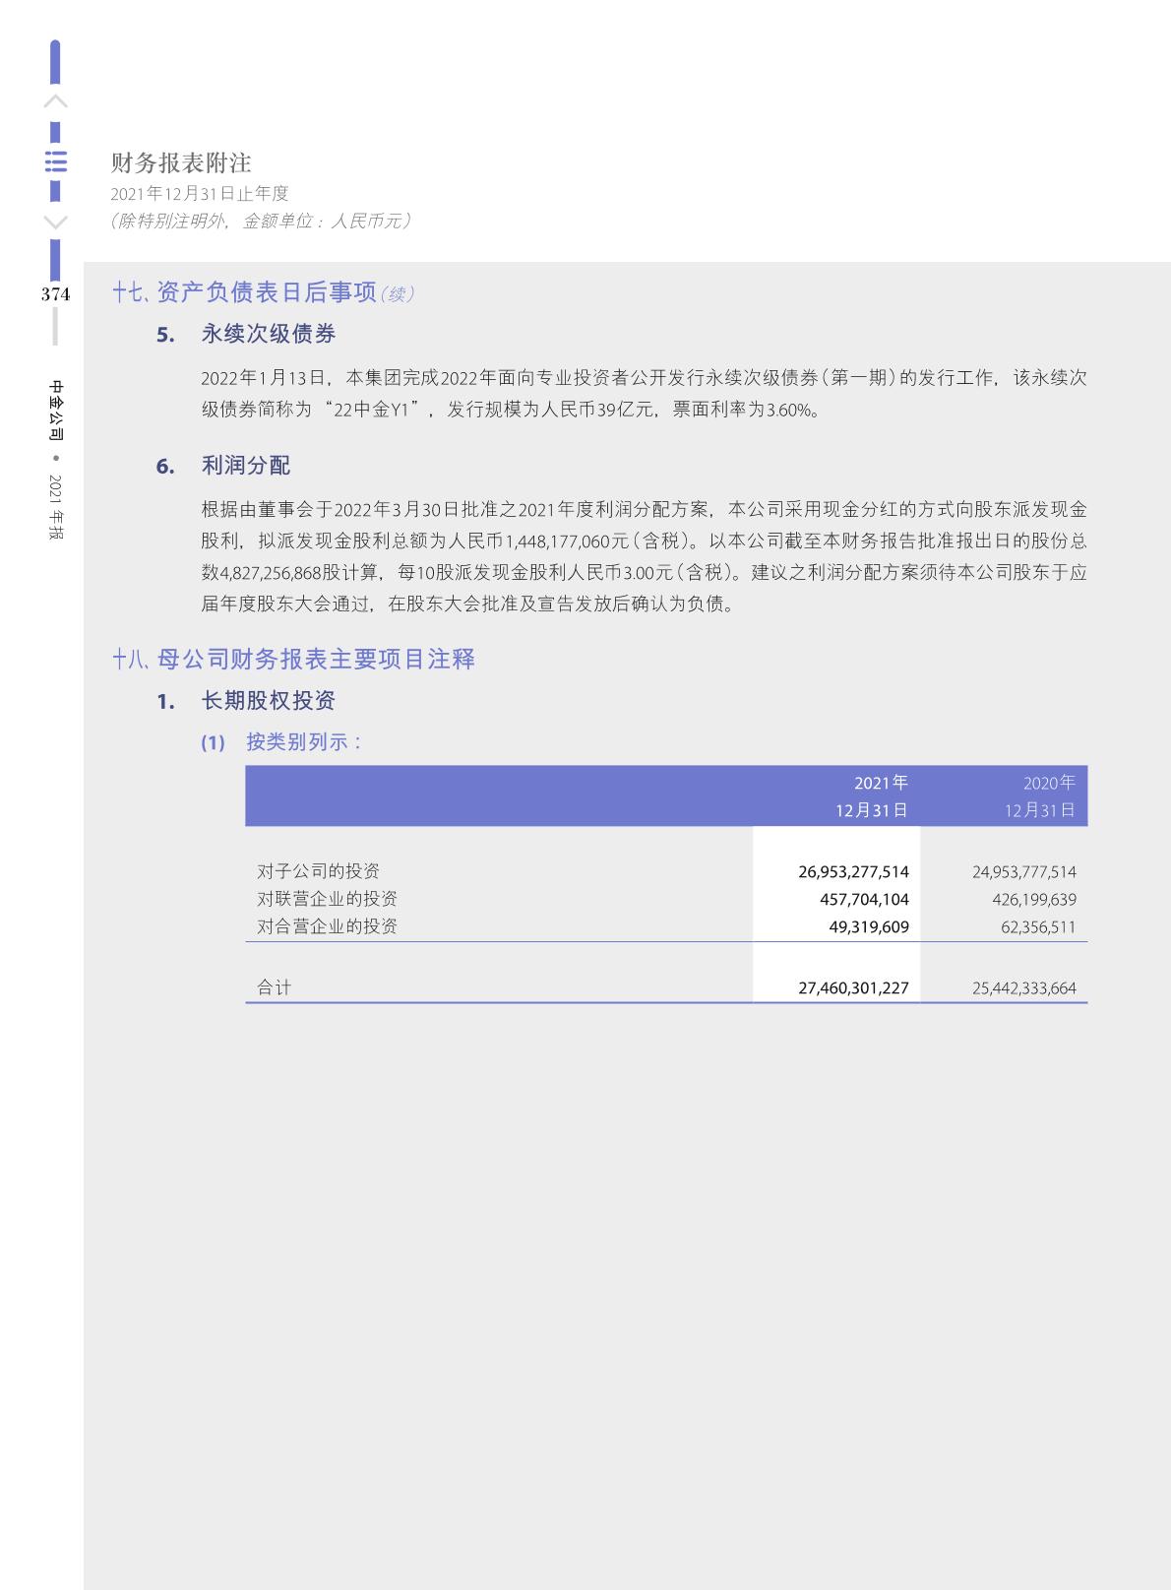This screenshot has width=1171, height=1590.
Task: Click the 永续次级债券 section heading
Action: point(269,335)
